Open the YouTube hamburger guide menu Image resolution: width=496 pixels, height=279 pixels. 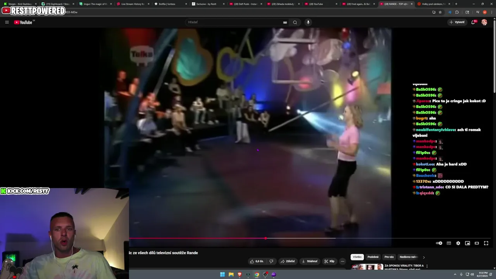(x=7, y=22)
